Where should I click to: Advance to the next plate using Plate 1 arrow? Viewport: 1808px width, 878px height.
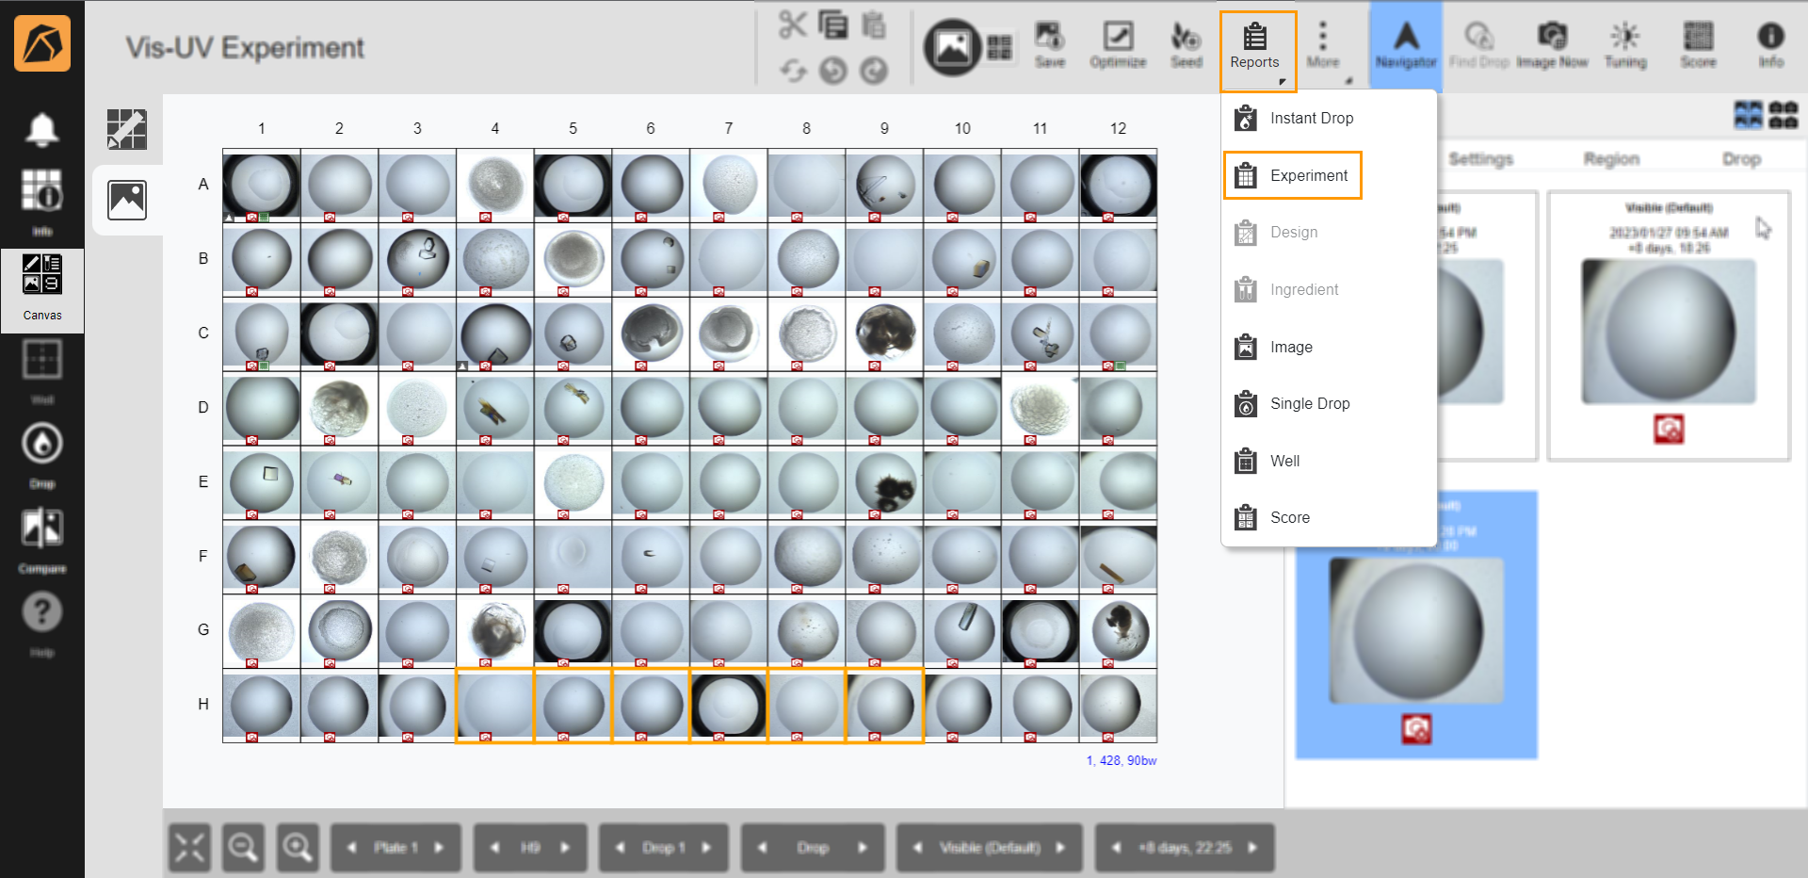[439, 847]
